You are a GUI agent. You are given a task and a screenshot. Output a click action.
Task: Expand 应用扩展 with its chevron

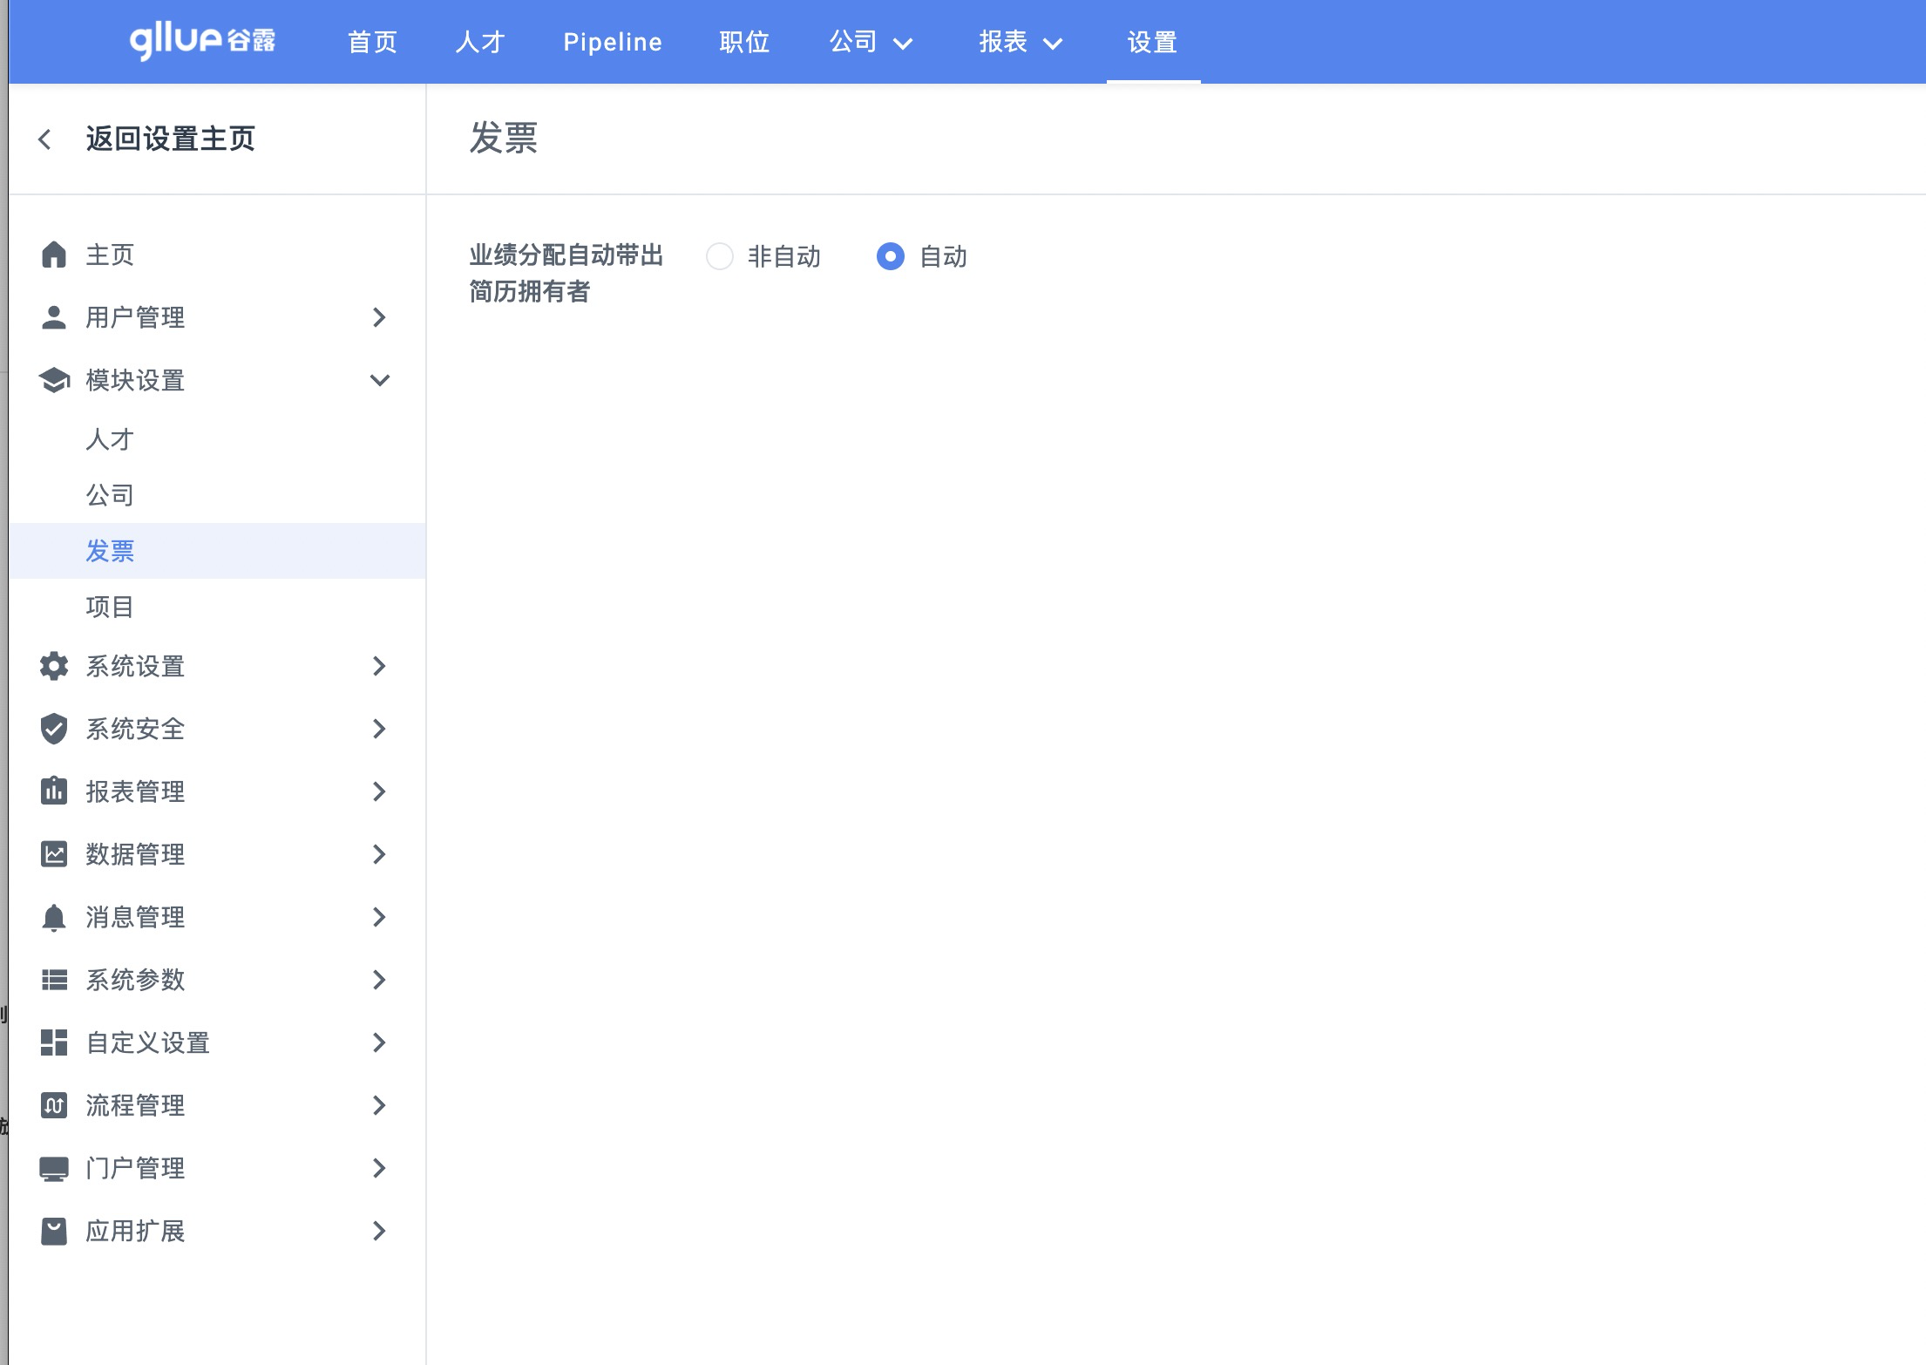[379, 1231]
